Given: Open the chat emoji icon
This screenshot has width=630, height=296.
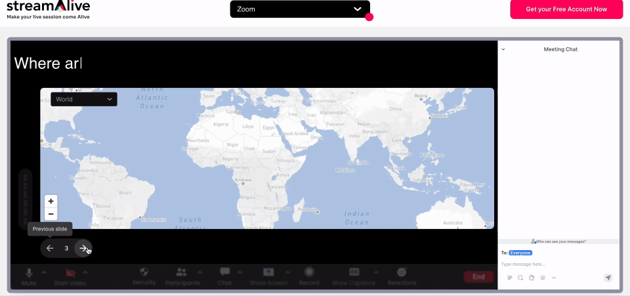Looking at the screenshot, I should pos(543,278).
